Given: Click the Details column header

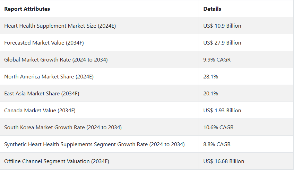Looking at the screenshot, I should (x=212, y=9).
